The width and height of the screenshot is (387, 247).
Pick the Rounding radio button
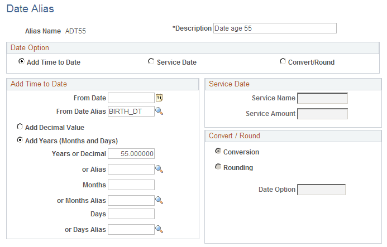[218, 167]
